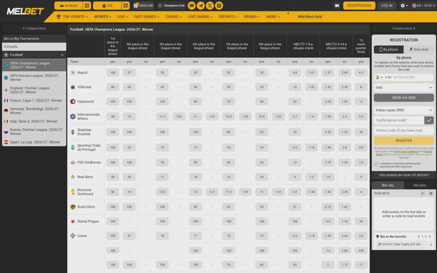This screenshot has height=273, width=437.
Task: Switch to the Bet slip tab
Action: pyautogui.click(x=388, y=185)
